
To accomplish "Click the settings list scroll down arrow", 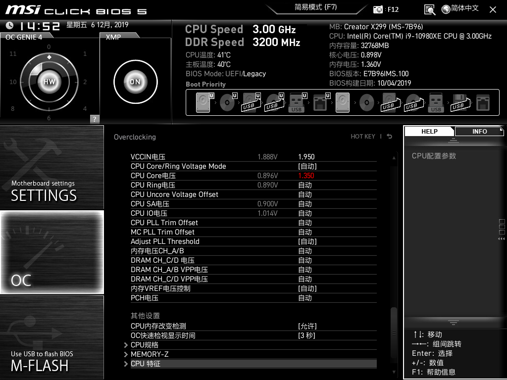I will tap(394, 372).
